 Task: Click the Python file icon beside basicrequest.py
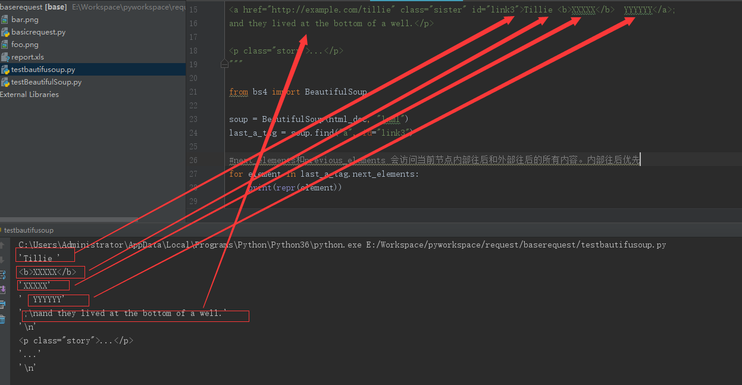5,32
